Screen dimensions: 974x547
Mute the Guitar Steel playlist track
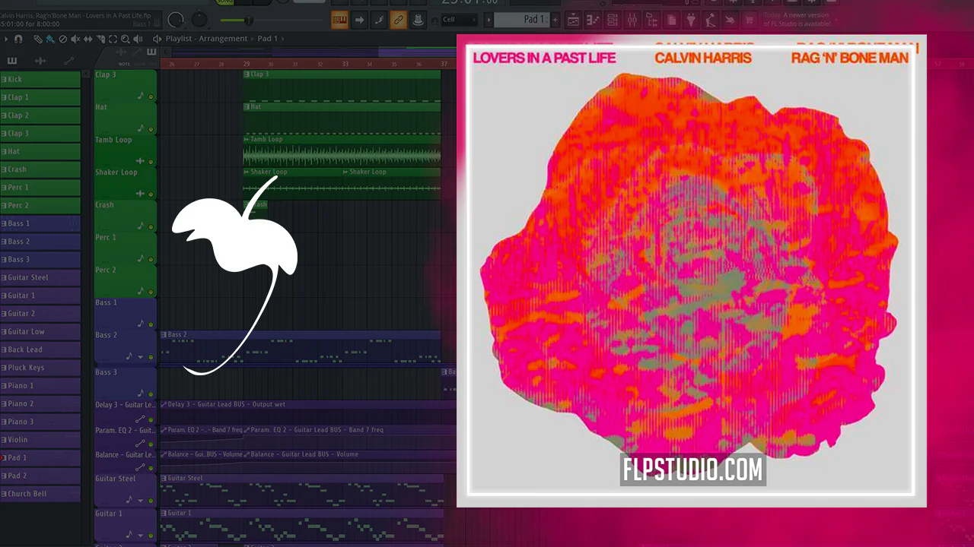[x=151, y=501]
